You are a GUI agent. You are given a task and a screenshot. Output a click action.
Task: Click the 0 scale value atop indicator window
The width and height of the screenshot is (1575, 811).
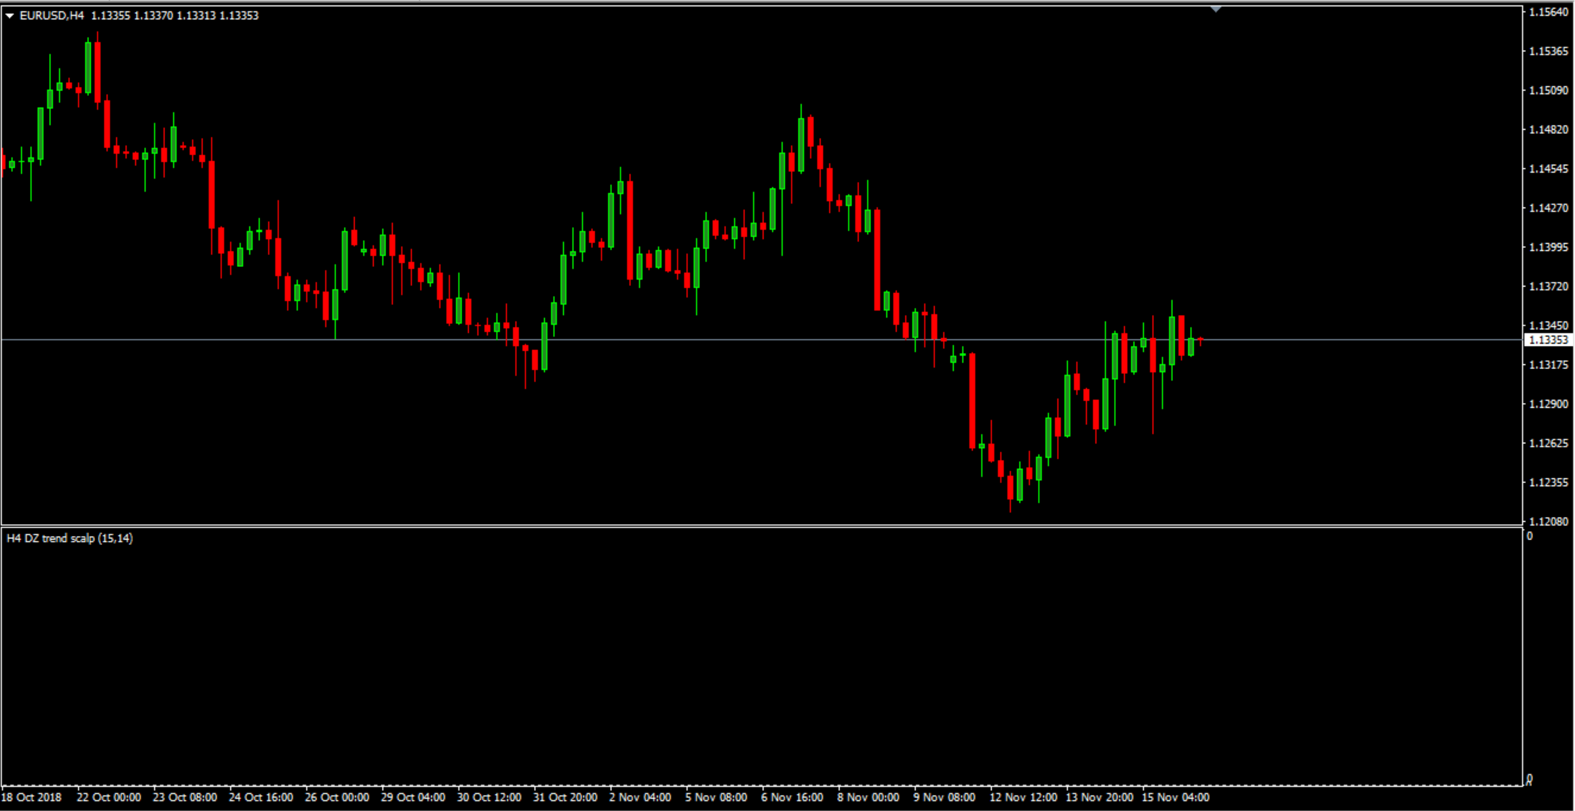pos(1530,536)
